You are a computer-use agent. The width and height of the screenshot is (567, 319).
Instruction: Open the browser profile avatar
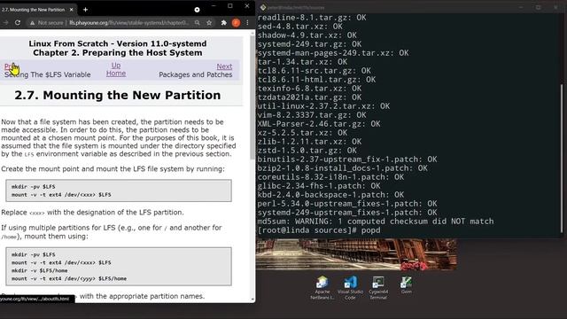pos(236,23)
